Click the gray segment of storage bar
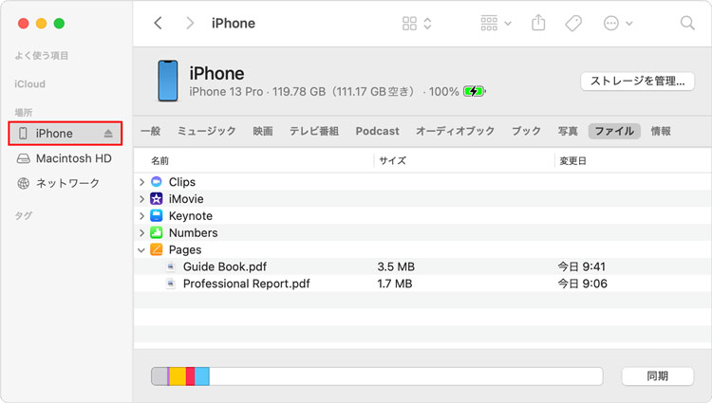The image size is (712, 403). pyautogui.click(x=159, y=376)
